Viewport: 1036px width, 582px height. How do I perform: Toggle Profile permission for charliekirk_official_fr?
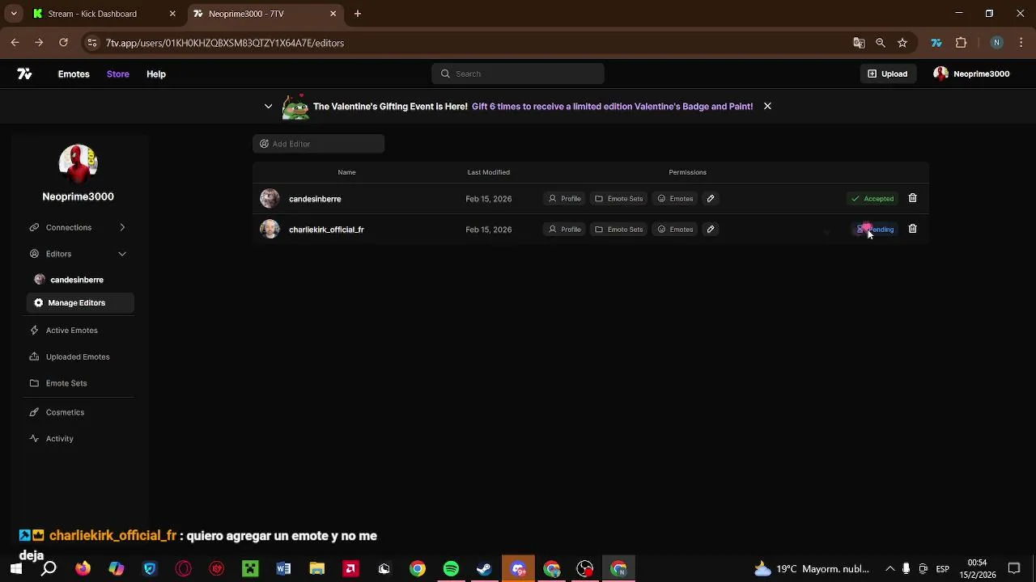click(x=564, y=230)
